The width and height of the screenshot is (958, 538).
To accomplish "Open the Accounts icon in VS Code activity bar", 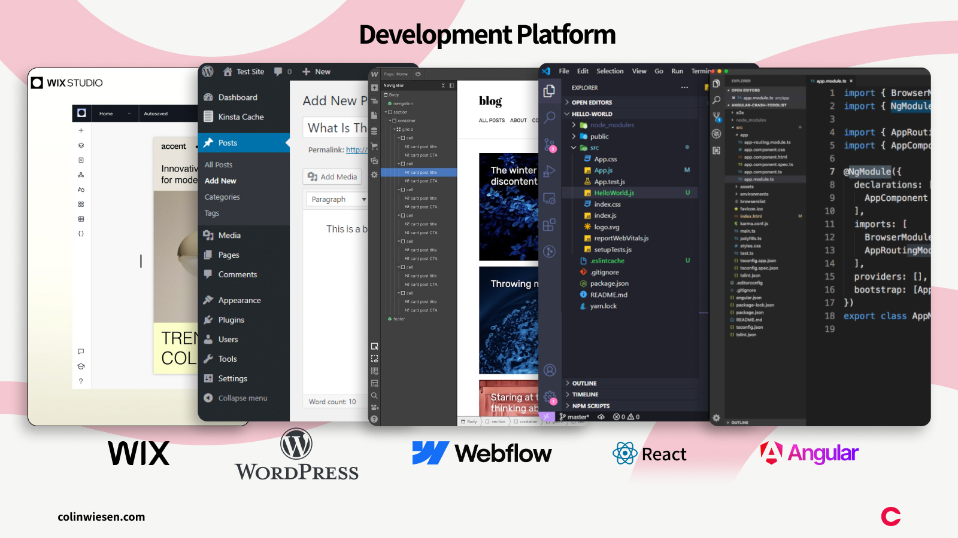I will 550,371.
